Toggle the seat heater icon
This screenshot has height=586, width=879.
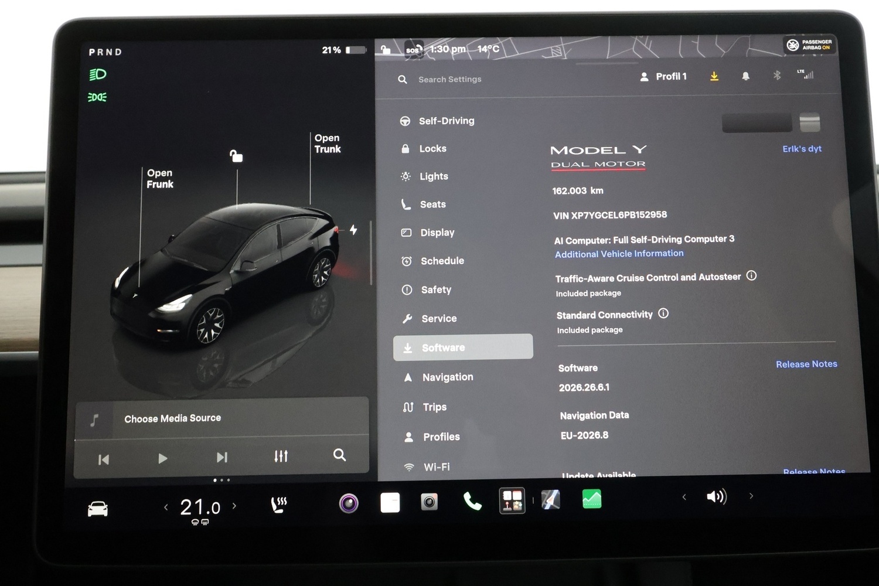click(279, 505)
